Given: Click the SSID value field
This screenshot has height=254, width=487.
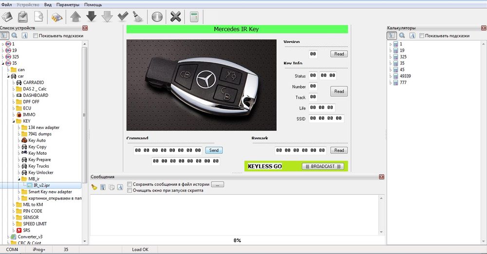Looking at the screenshot, I should (326, 118).
